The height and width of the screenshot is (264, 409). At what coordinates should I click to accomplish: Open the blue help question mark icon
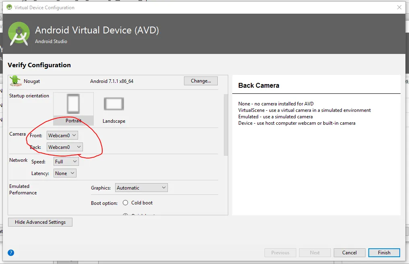(11, 252)
